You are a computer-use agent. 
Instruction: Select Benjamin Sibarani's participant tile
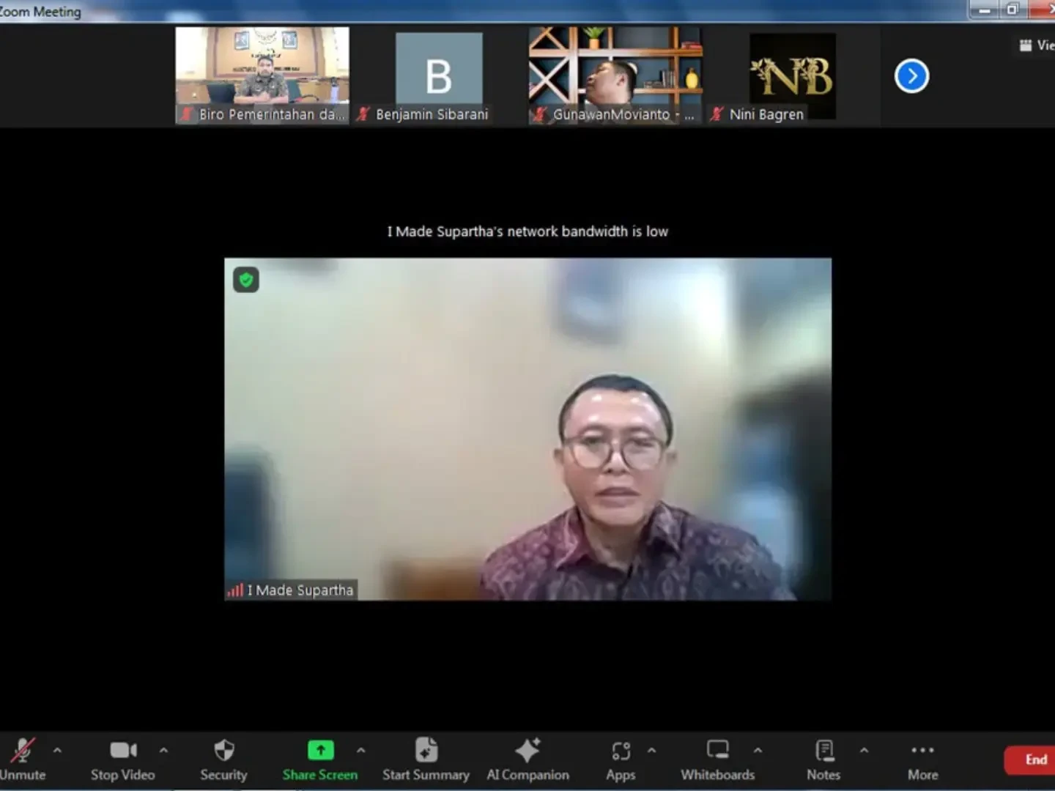pos(439,75)
